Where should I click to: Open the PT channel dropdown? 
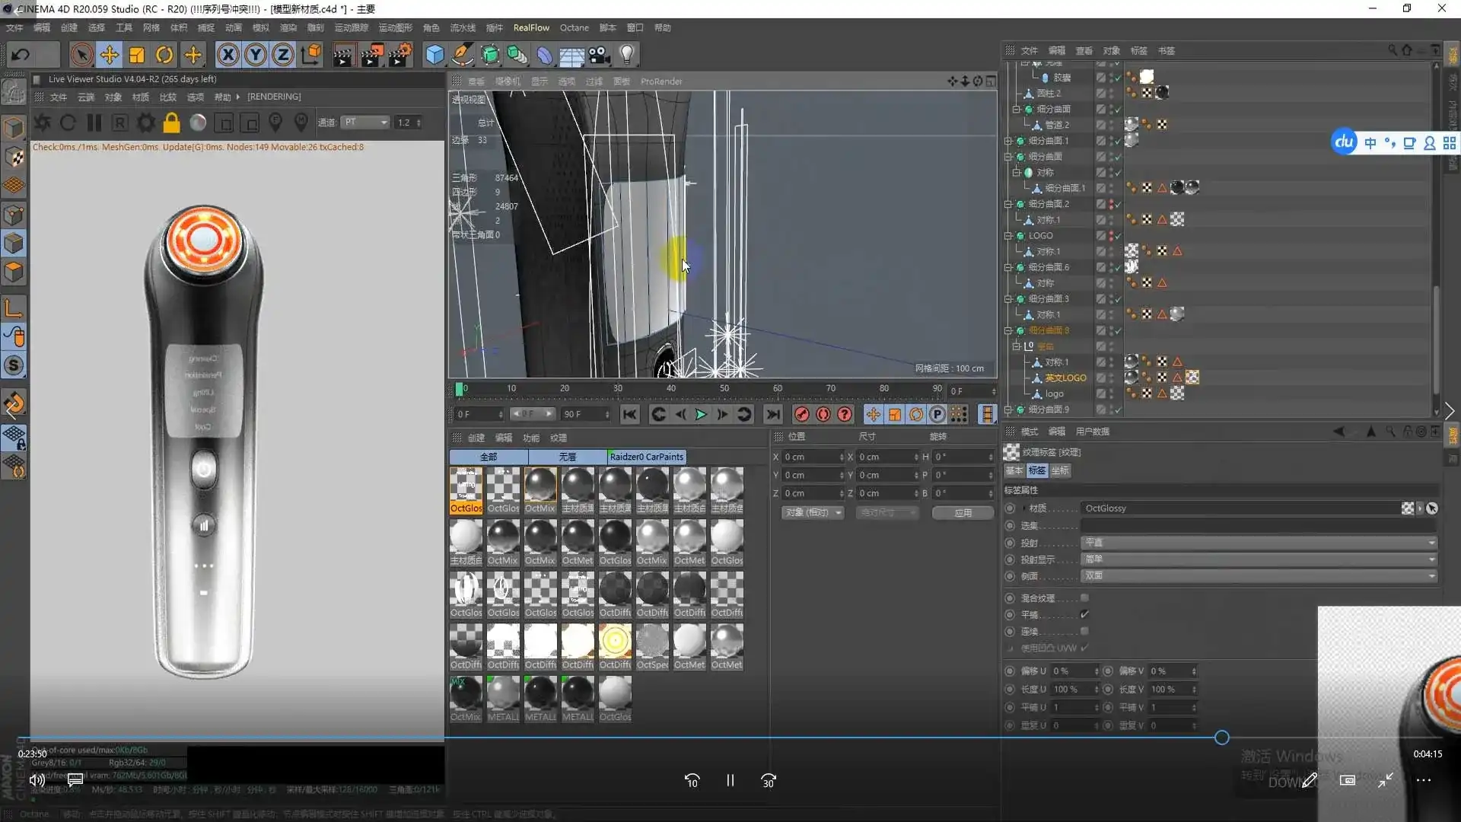click(x=365, y=123)
